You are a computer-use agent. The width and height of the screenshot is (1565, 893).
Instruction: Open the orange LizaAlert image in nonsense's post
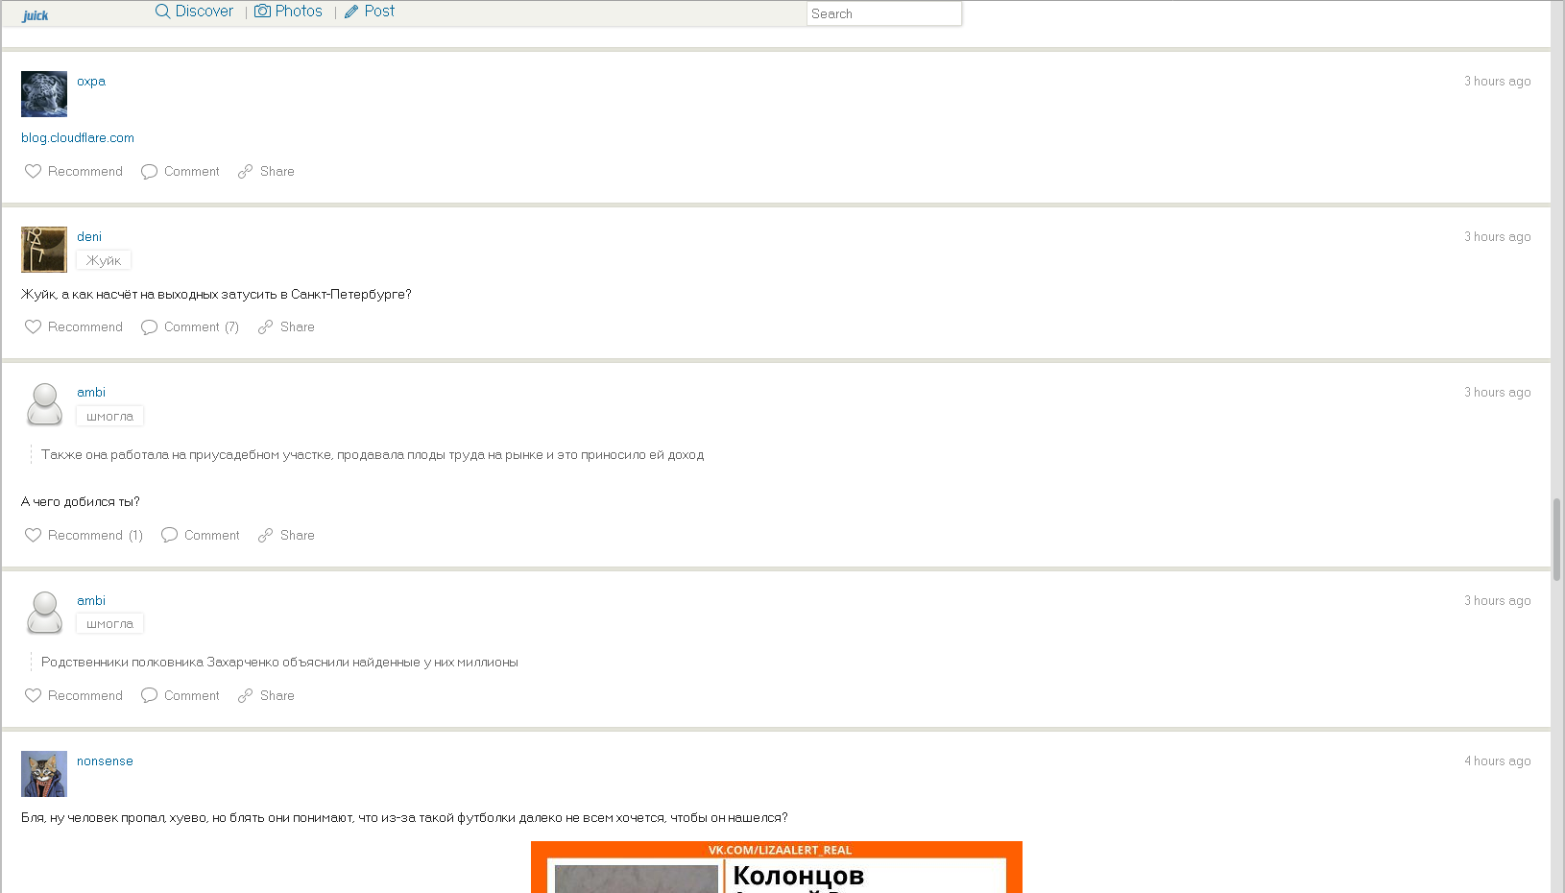[777, 867]
